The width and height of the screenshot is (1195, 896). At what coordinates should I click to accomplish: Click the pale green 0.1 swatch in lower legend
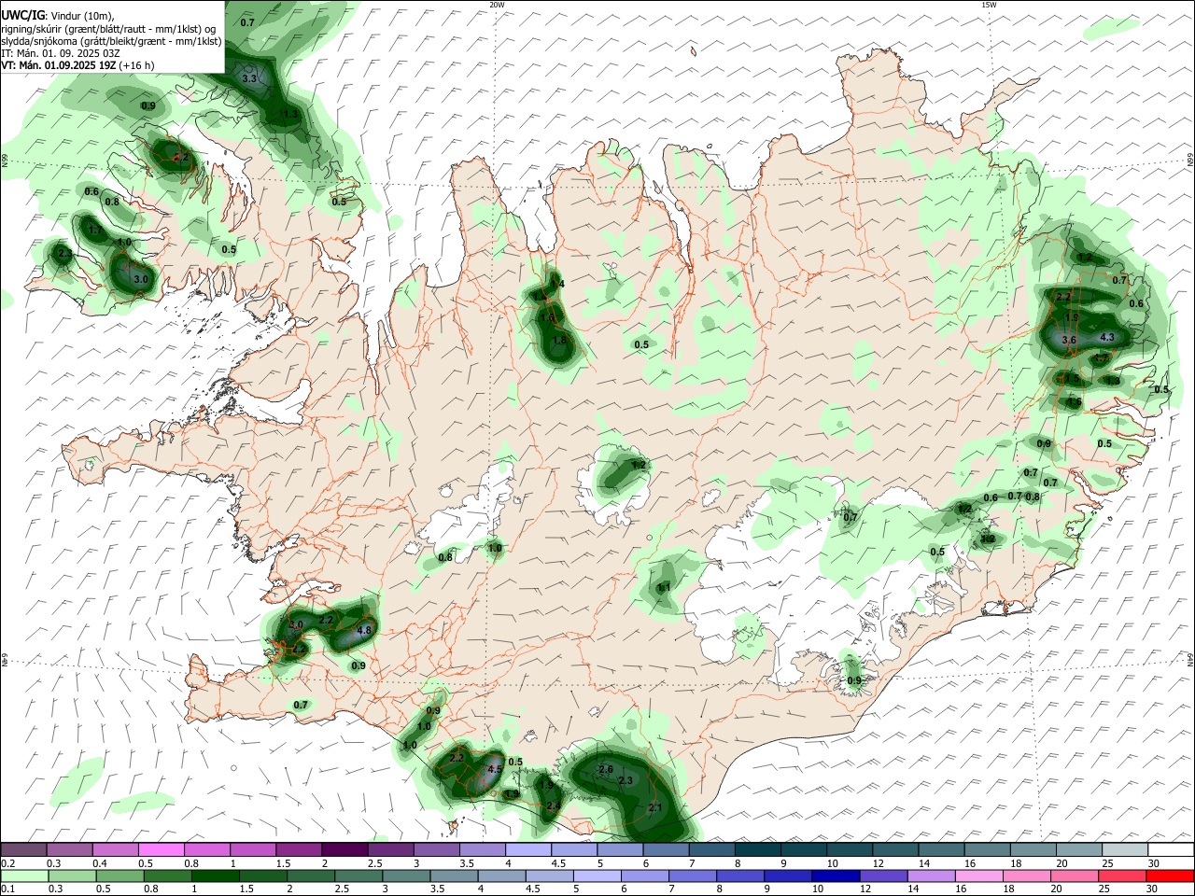coord(22,876)
